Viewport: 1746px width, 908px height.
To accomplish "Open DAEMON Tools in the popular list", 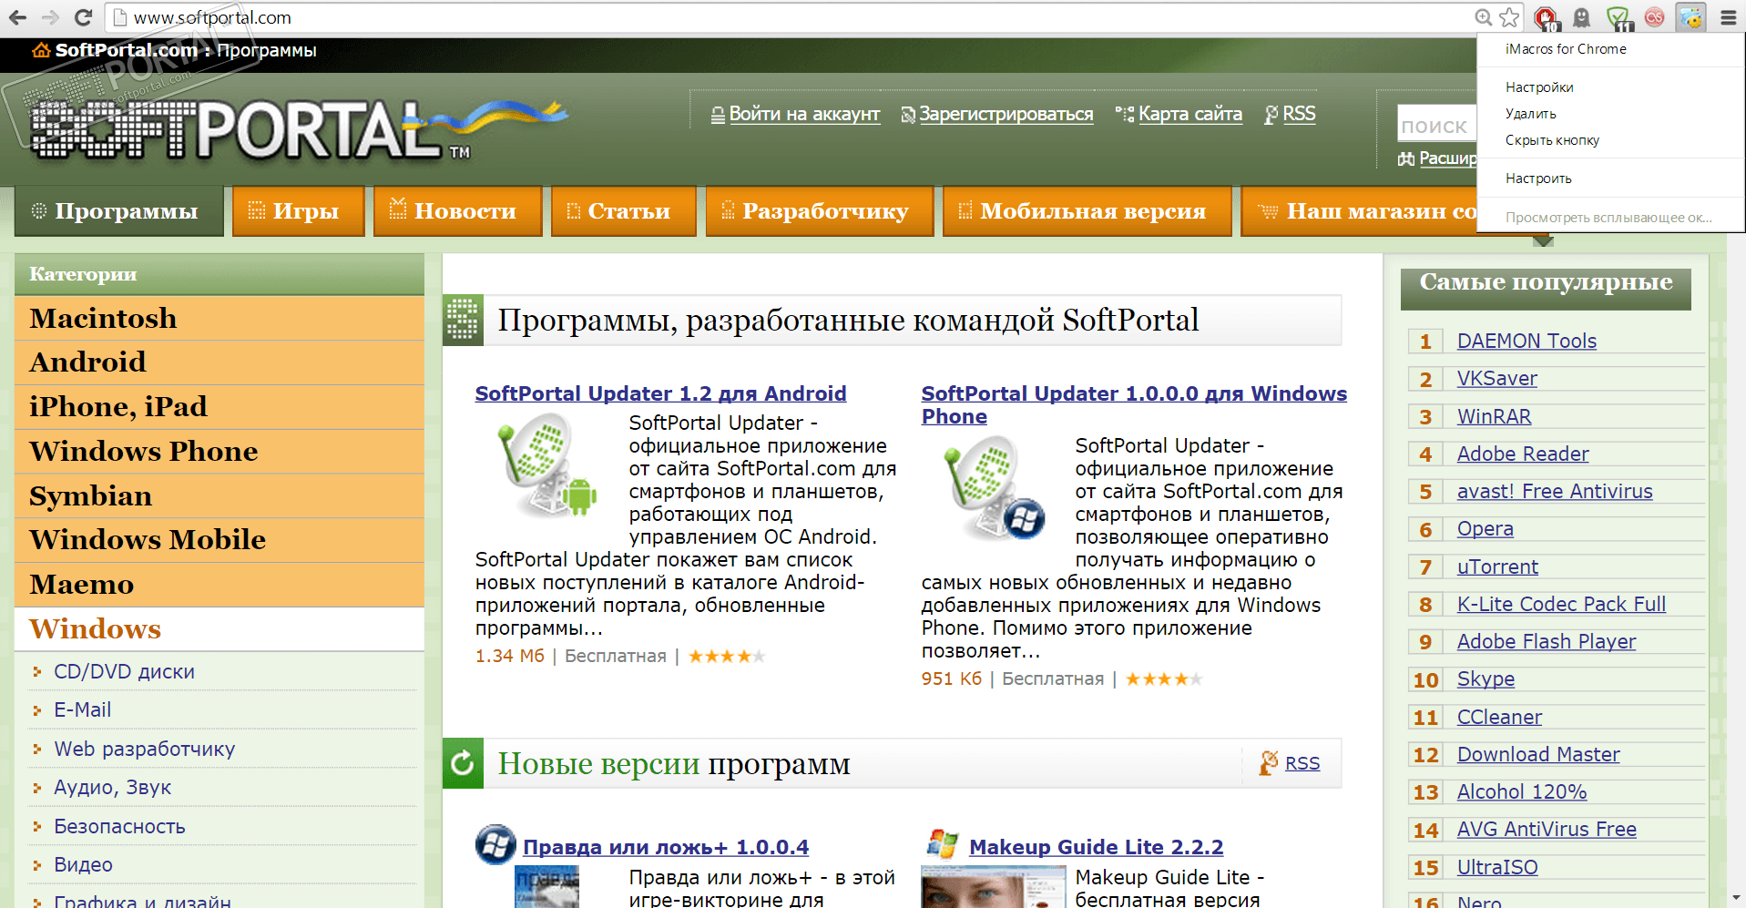I will point(1526,342).
